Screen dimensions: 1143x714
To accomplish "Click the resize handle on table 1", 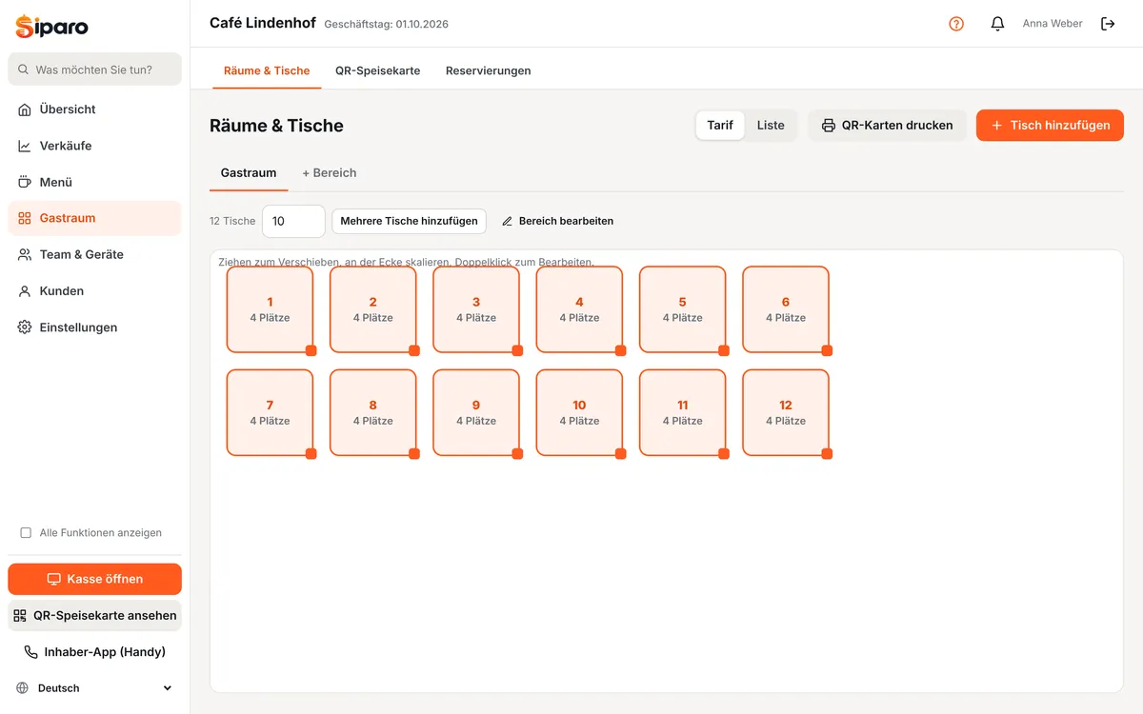I will [x=311, y=350].
